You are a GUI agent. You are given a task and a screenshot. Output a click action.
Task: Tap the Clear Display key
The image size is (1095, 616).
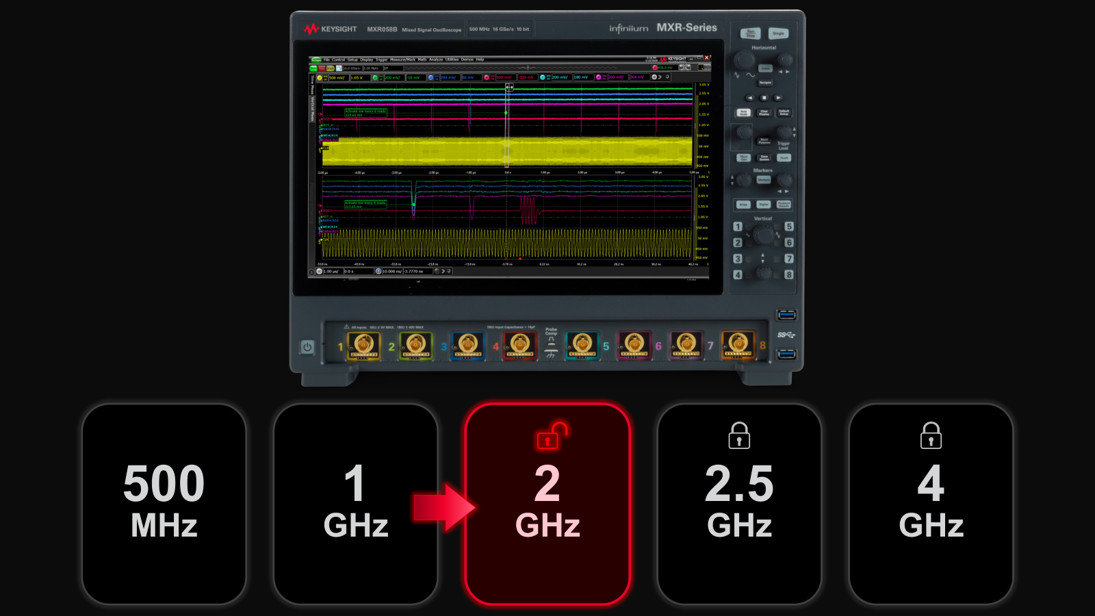click(764, 112)
